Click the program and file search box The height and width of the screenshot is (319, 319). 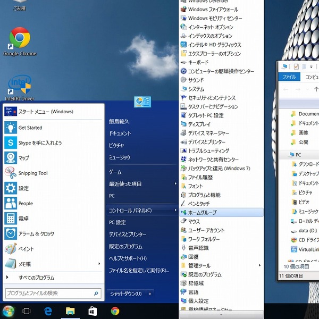click(x=48, y=293)
